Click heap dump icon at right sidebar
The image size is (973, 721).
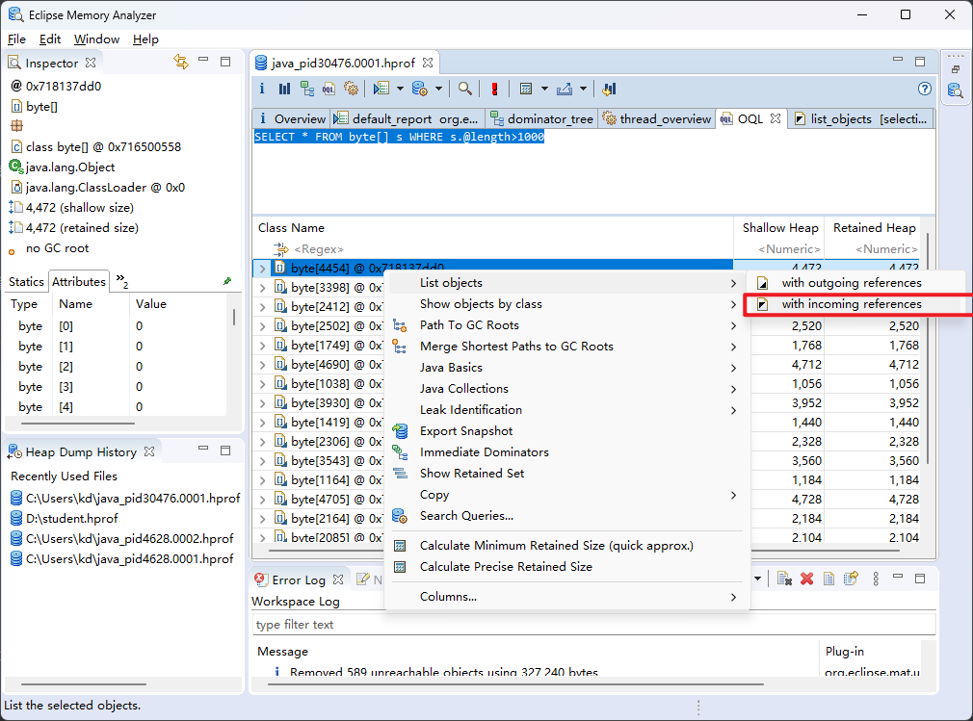(956, 90)
